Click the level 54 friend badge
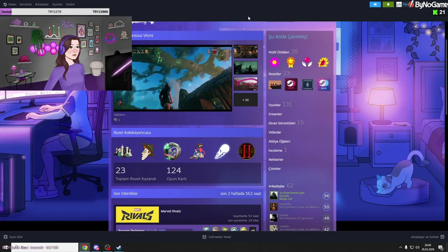 (x=326, y=196)
